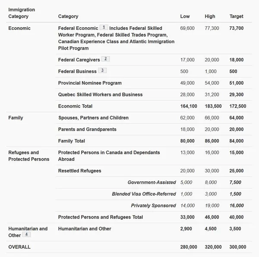Open footnote 1 beside Federal Economic
The image size is (259, 257).
tap(104, 27)
